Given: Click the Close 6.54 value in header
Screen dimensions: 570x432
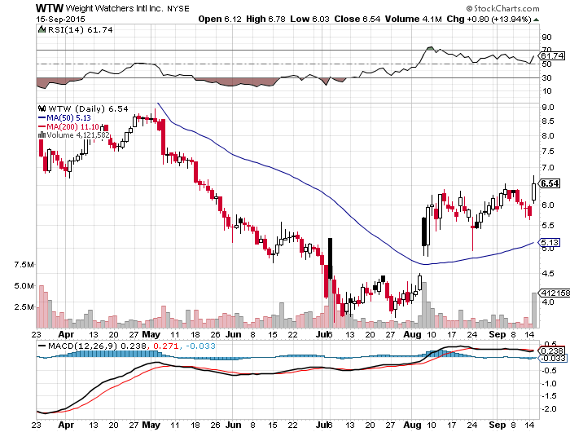Looking at the screenshot, I should point(357,19).
